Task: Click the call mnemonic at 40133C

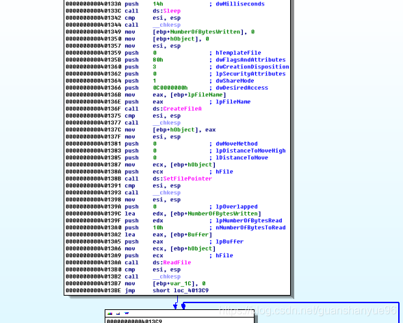Action: [x=131, y=11]
